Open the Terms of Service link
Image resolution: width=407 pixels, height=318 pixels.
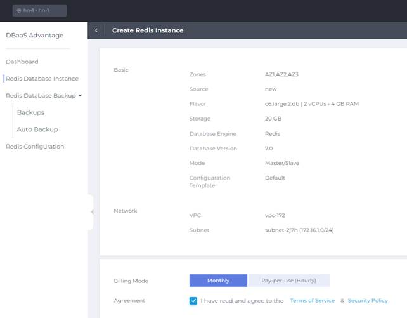[x=313, y=301]
